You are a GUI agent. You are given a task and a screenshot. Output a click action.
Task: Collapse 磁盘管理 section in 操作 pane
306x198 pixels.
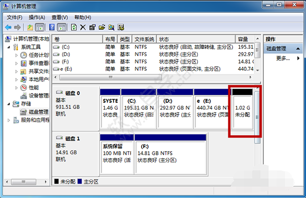[x=298, y=48]
